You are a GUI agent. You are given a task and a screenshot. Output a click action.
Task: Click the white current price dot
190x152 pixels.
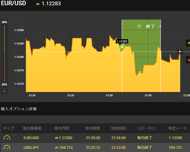(180, 52)
